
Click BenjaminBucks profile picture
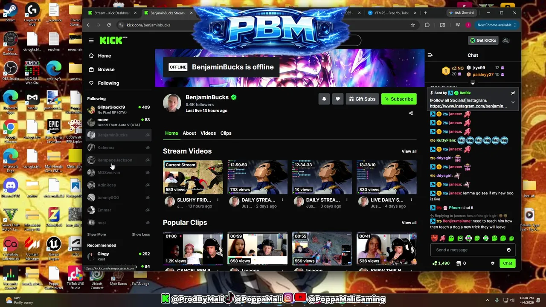pyautogui.click(x=172, y=103)
